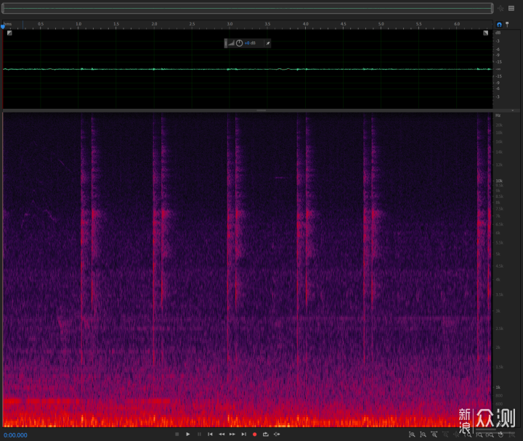Toggle Loop Playback button

pos(266,434)
